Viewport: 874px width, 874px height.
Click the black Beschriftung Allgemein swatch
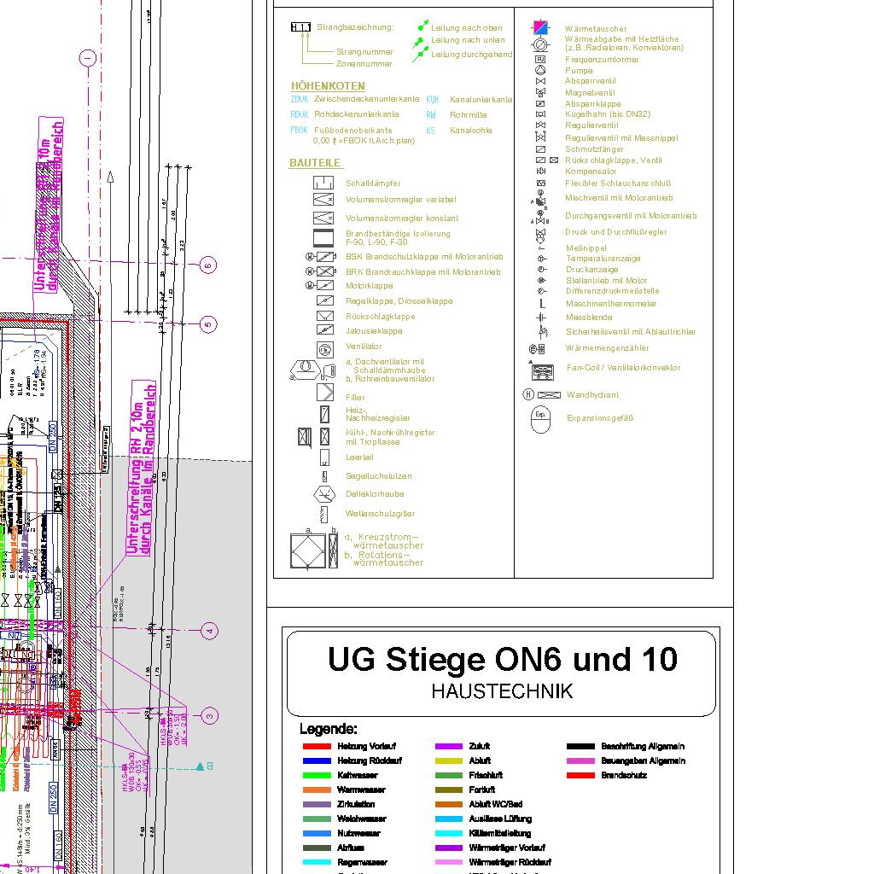click(x=580, y=747)
